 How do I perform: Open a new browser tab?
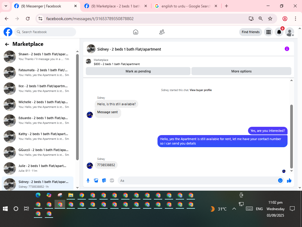click(x=226, y=6)
